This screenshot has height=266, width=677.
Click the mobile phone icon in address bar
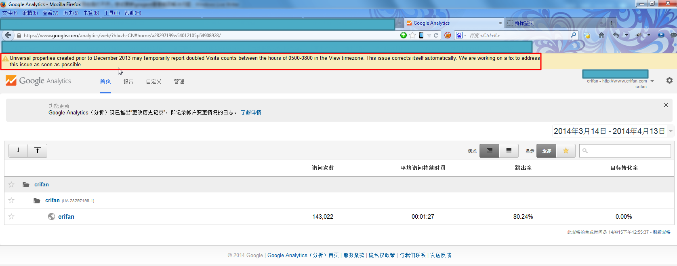421,35
